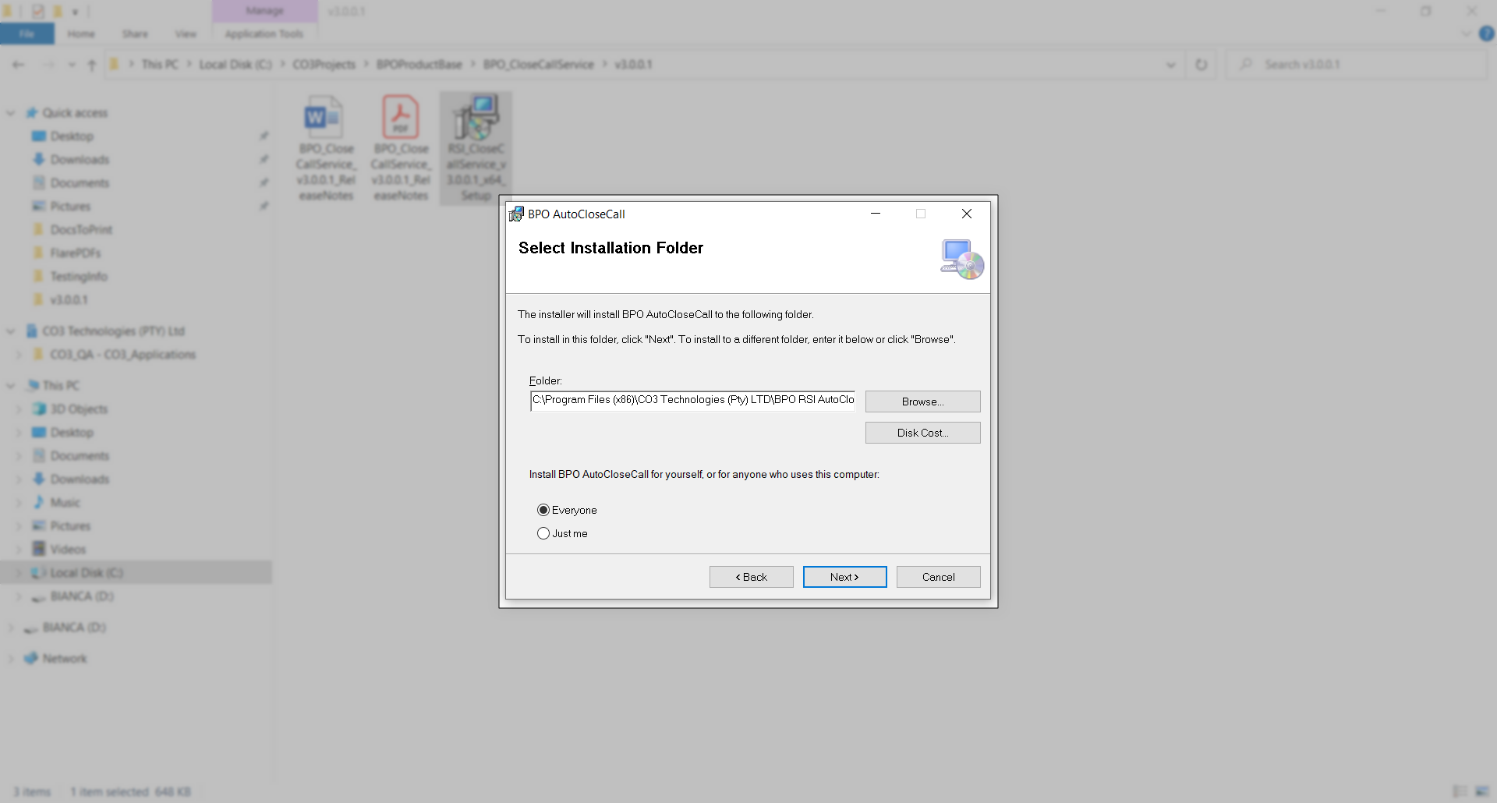Image resolution: width=1497 pixels, height=803 pixels.
Task: Collapse the This PC tree section
Action: [x=11, y=386]
